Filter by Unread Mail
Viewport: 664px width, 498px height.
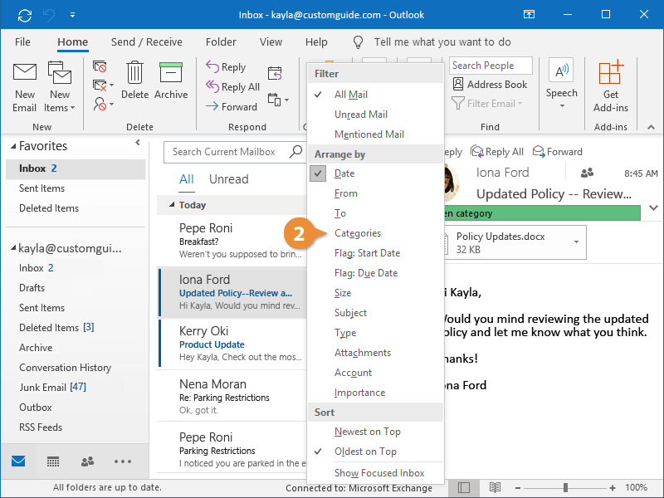tap(375, 115)
